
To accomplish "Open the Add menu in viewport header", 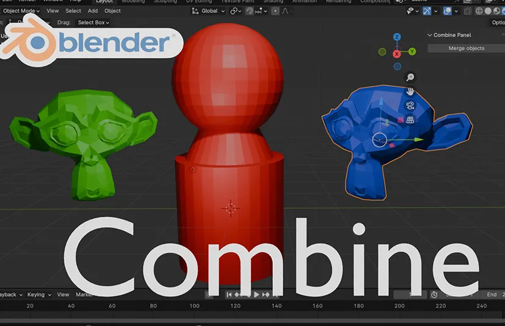I will pos(93,11).
